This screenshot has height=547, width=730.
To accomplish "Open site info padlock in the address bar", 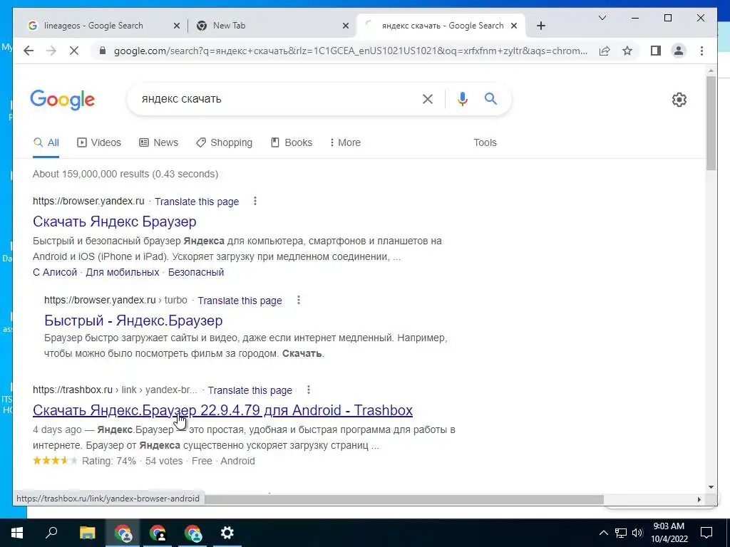I will click(x=103, y=51).
